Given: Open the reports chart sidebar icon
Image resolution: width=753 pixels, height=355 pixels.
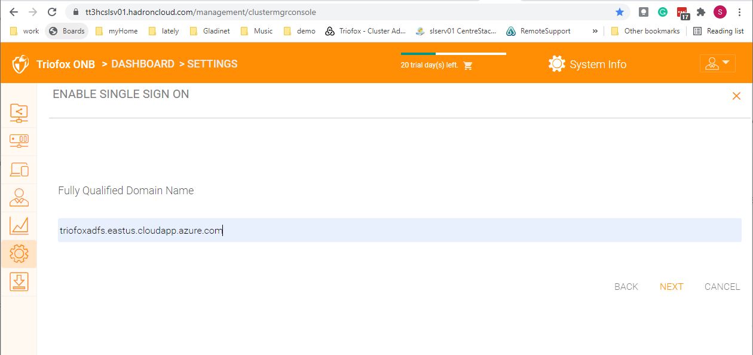Looking at the screenshot, I should (x=19, y=226).
